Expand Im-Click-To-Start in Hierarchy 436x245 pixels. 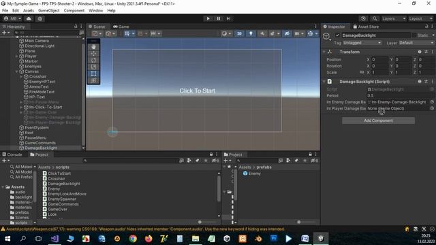click(21, 107)
